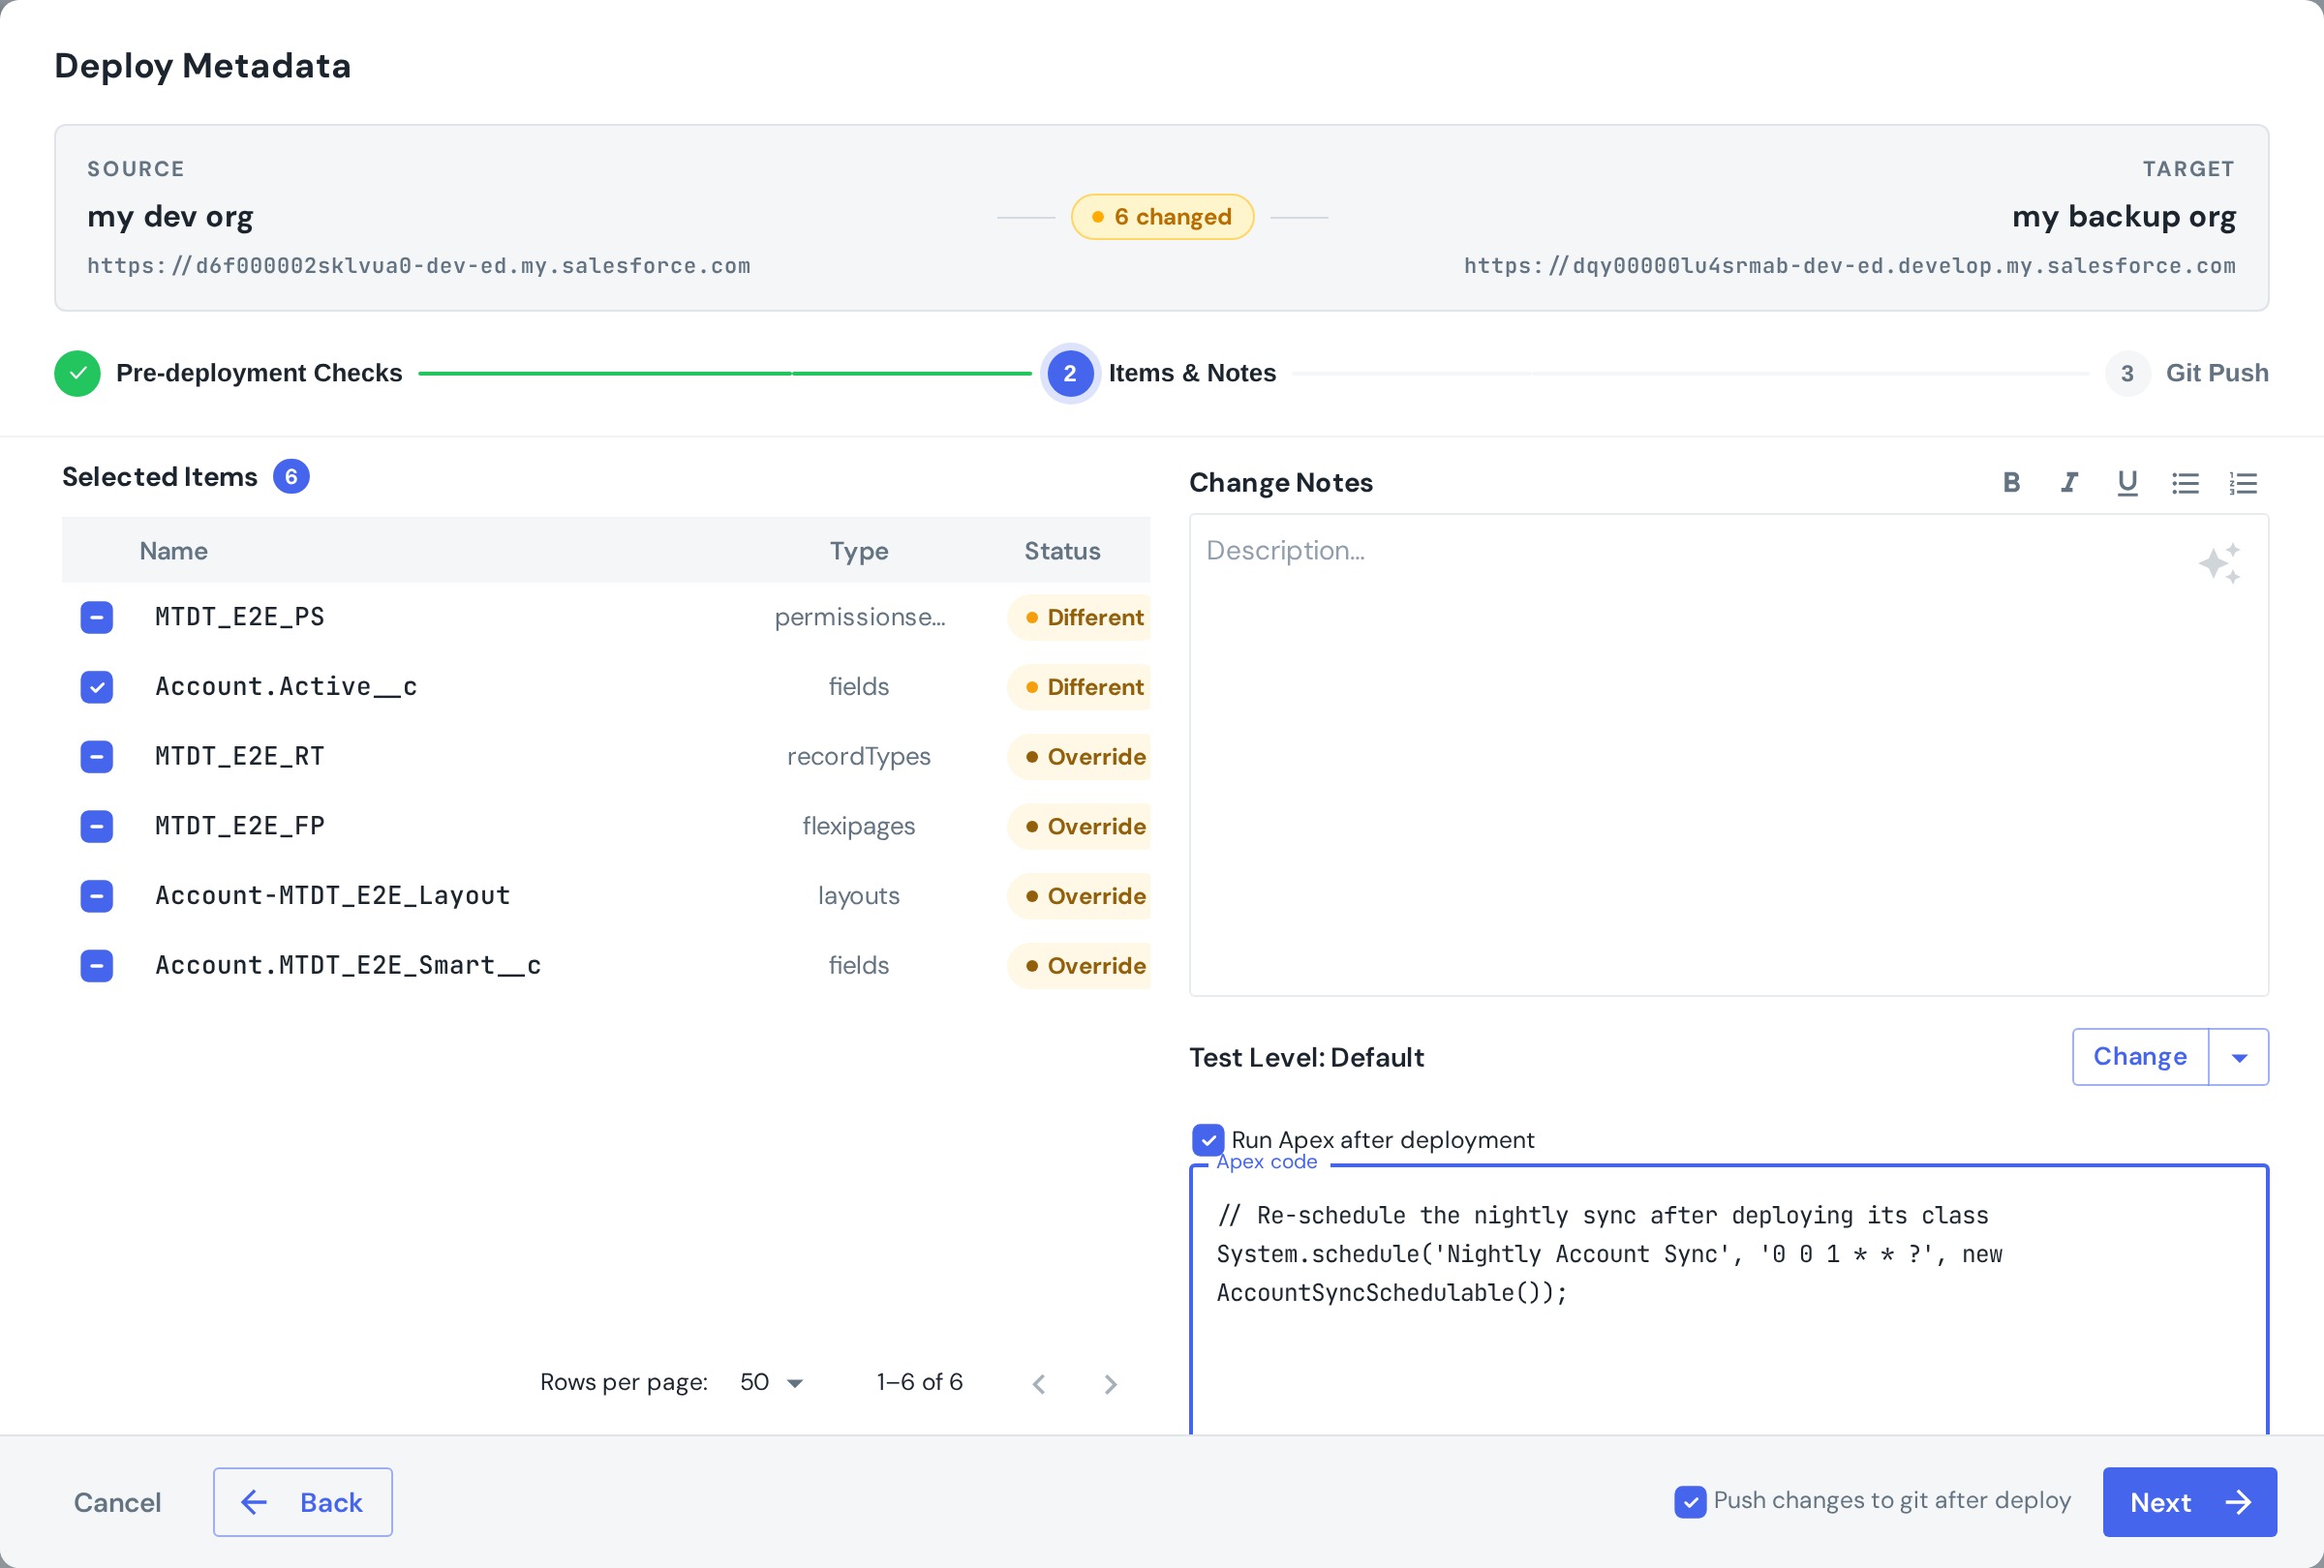Click Cancel to close the dialog
The height and width of the screenshot is (1568, 2324).
pos(117,1502)
